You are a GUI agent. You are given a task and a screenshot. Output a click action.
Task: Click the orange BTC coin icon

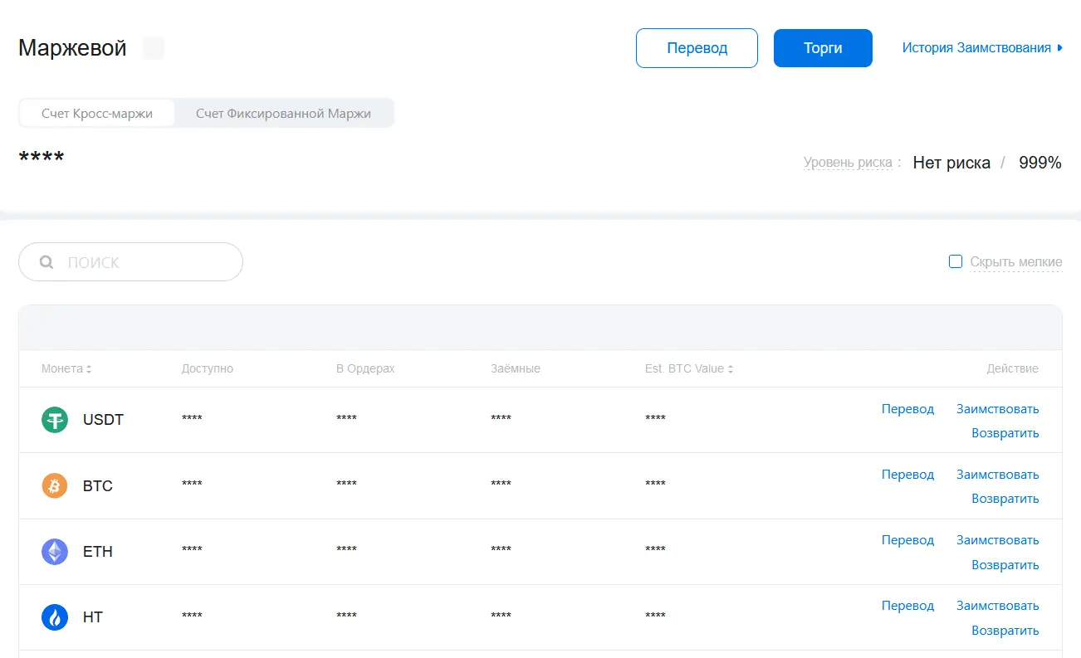coord(55,485)
